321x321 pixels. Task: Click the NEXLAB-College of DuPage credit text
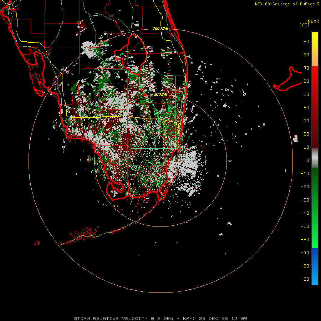(x=285, y=4)
